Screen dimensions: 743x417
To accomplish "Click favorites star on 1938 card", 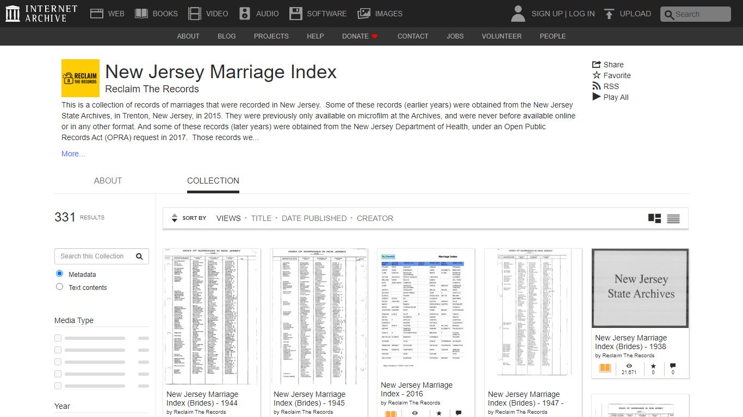I will pos(653,366).
